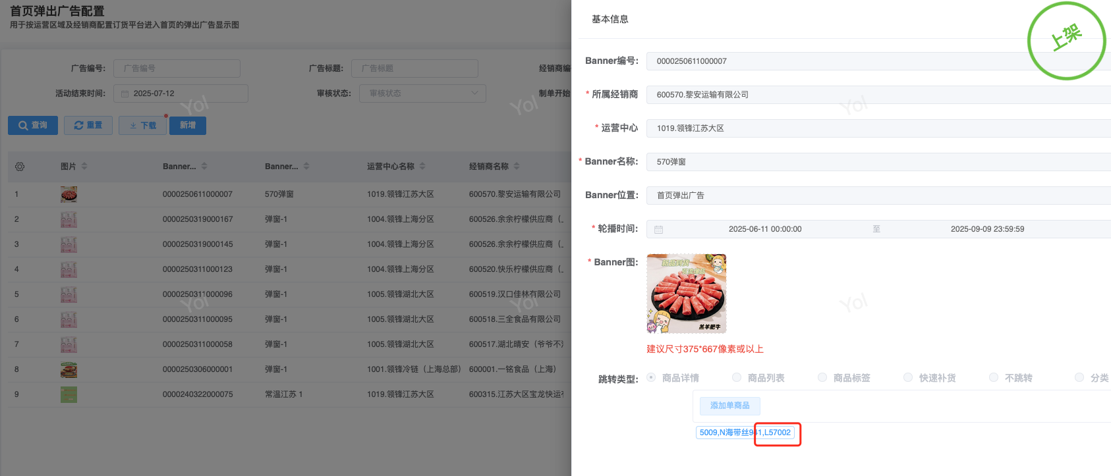Image resolution: width=1111 pixels, height=476 pixels.
Task: Click the 查询 search button
Action: (33, 125)
